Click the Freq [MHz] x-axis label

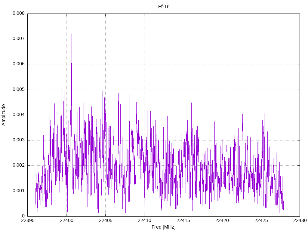[163, 227]
